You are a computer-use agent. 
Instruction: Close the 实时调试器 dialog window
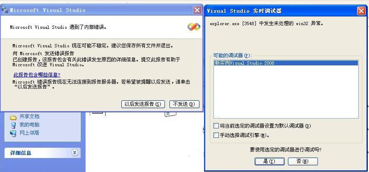coord(361,11)
